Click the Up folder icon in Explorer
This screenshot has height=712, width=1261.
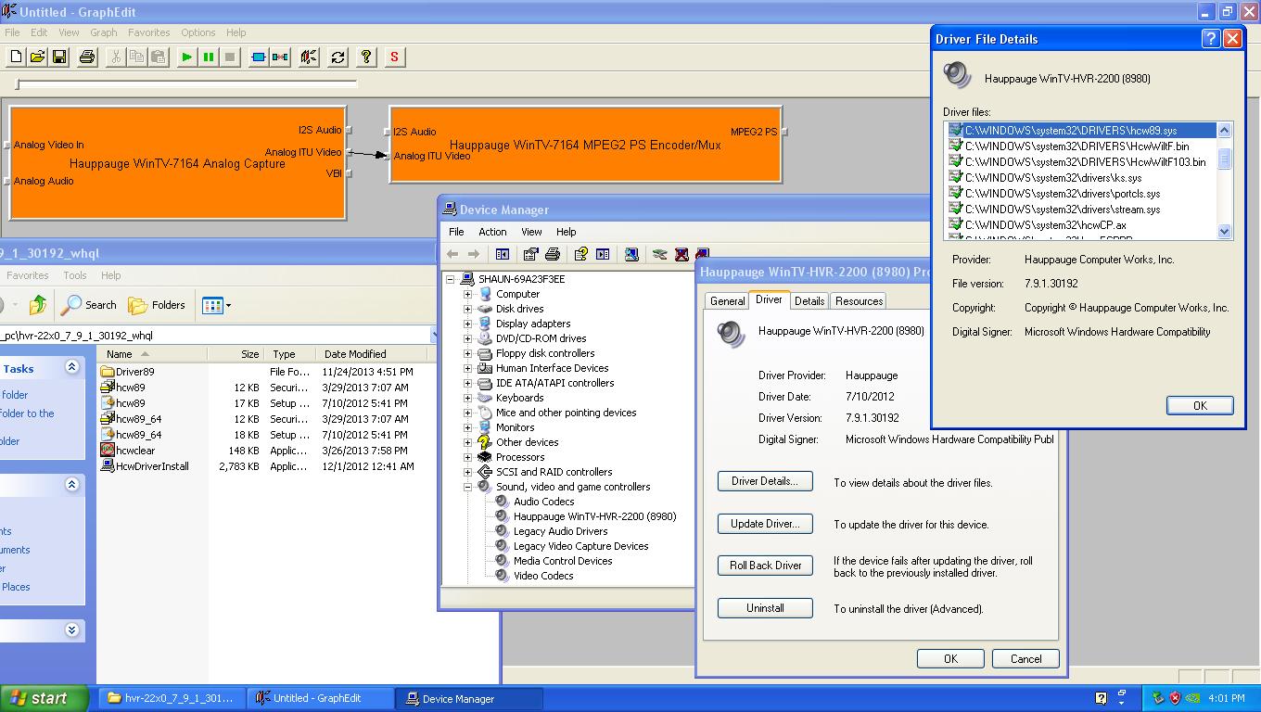(x=38, y=305)
